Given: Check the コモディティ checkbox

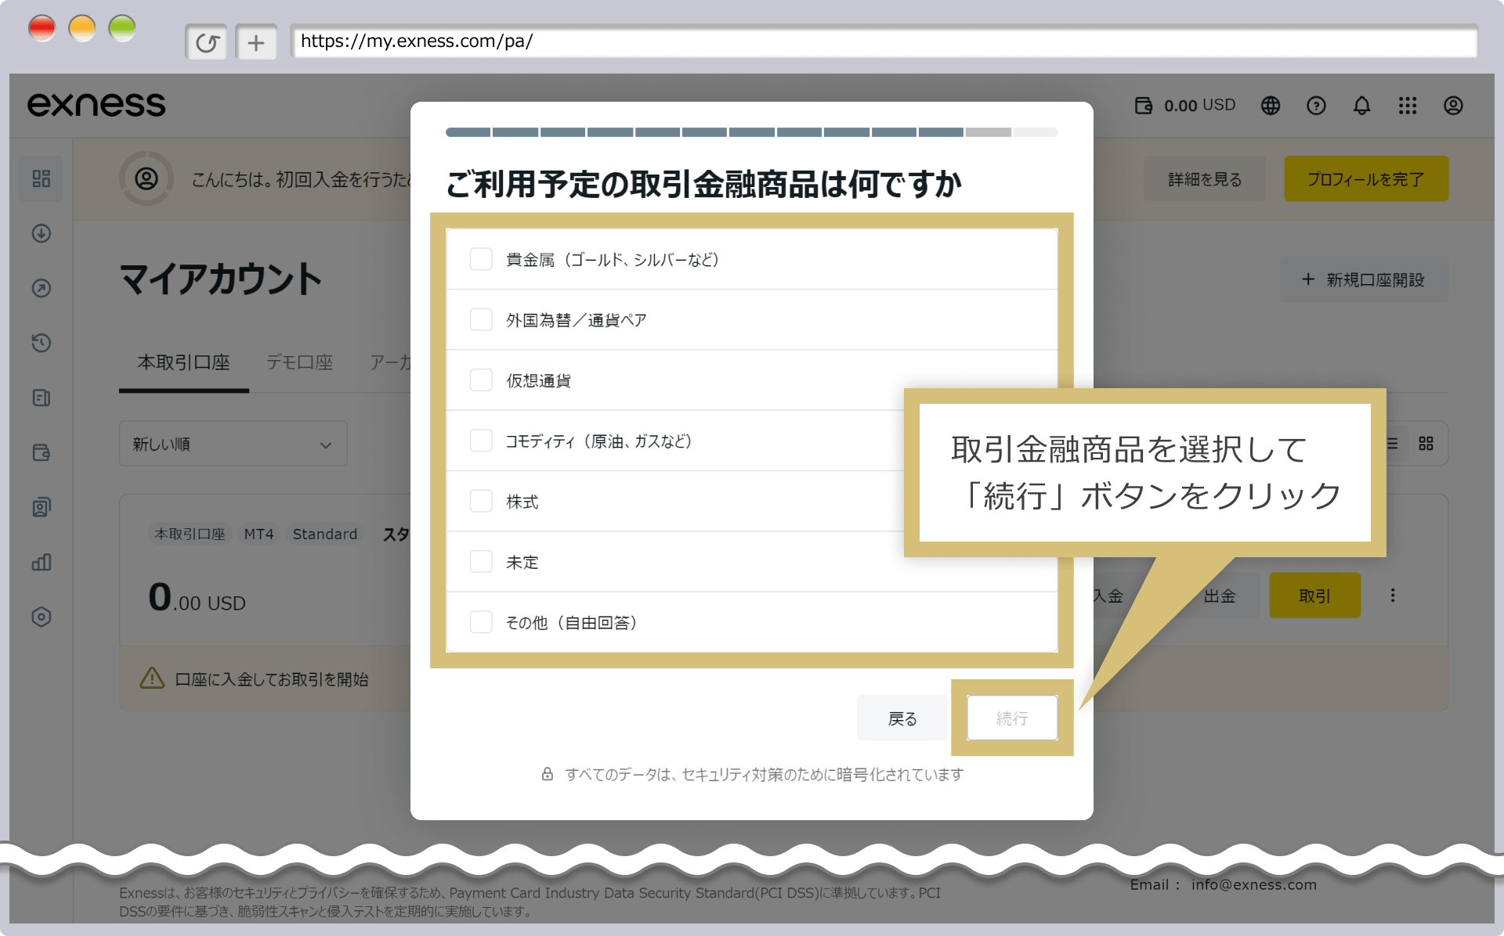Looking at the screenshot, I should 481,441.
